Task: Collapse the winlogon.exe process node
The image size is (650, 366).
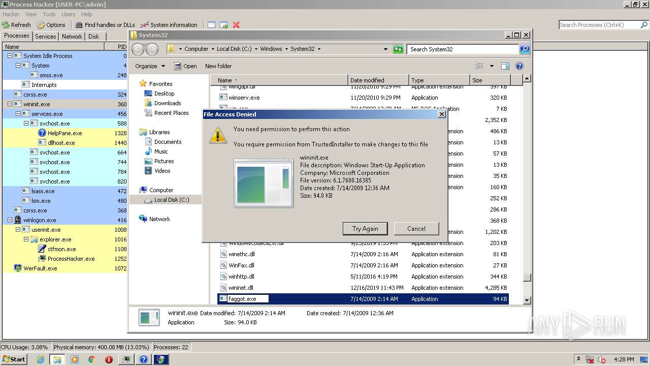Action: click(x=10, y=220)
